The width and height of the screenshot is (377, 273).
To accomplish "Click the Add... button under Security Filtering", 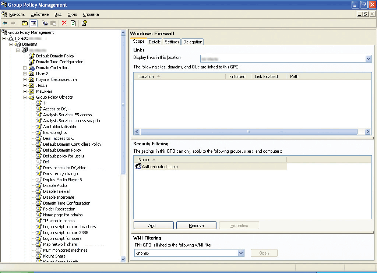I will click(154, 226).
